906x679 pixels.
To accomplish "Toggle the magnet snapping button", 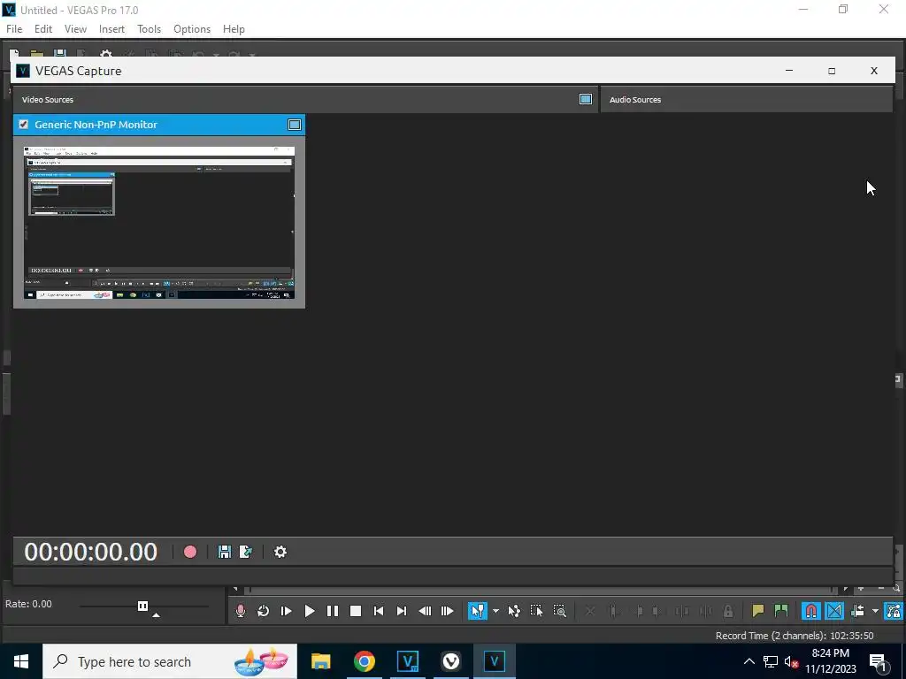I will (x=810, y=611).
